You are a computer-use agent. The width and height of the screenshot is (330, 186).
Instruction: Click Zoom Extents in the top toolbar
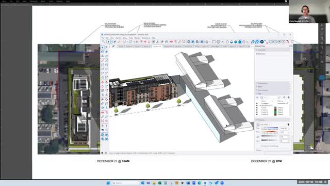(x=184, y=42)
